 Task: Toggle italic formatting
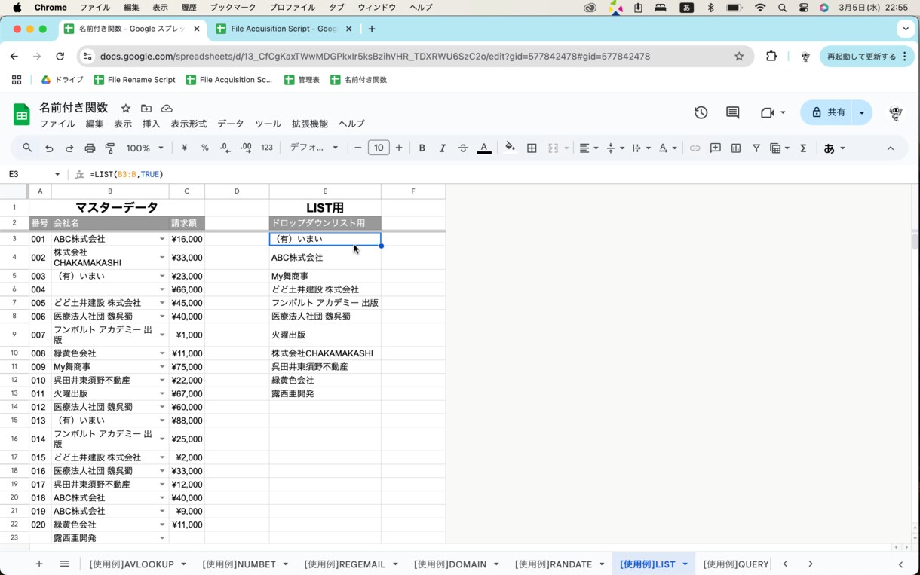[x=443, y=148]
